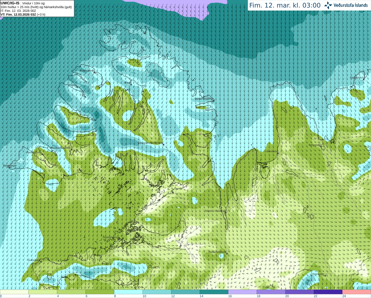The height and width of the screenshot is (298, 371).
Task: Click the Holtavörðuheiði station label
Action: [x=217, y=252]
